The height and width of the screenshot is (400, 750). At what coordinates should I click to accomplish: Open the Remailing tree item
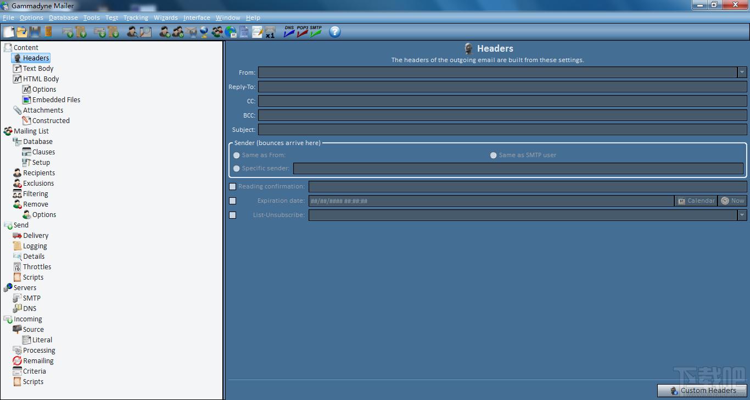[33, 360]
